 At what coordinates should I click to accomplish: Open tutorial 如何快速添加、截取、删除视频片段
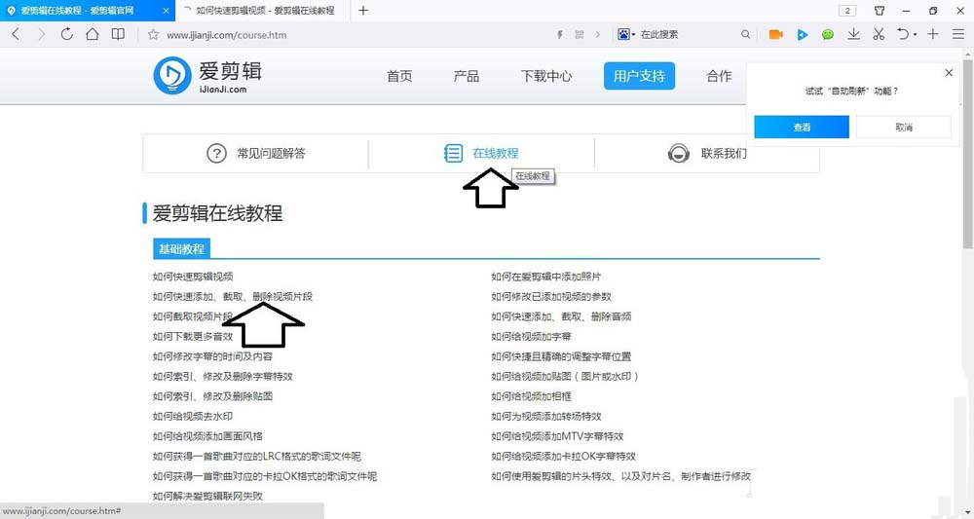(x=233, y=297)
